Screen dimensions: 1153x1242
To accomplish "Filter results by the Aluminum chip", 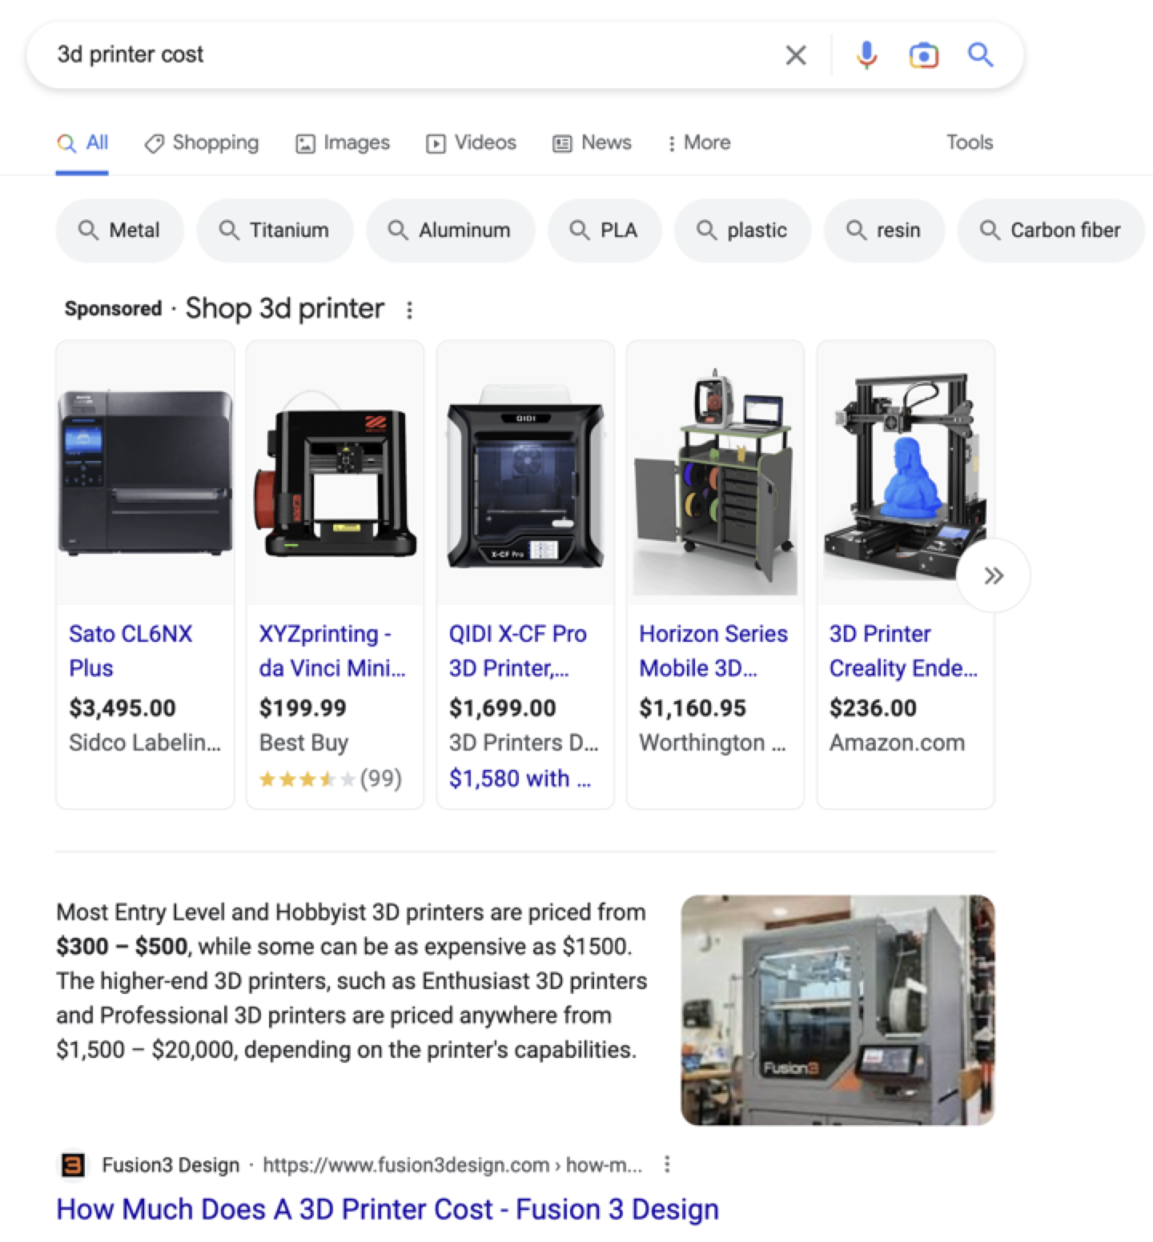I will pyautogui.click(x=450, y=230).
